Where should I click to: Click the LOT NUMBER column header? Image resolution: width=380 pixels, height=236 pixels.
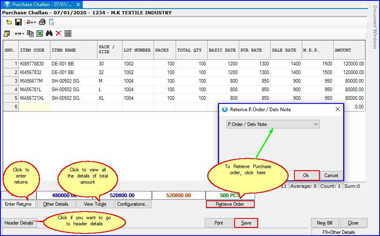[138, 50]
